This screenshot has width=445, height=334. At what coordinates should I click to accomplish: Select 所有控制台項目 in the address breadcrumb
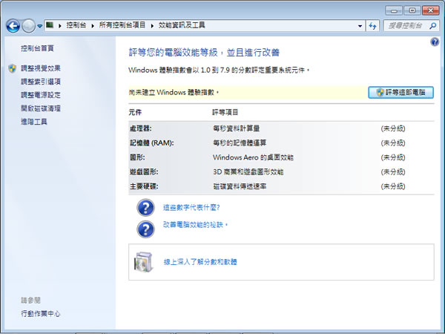[x=122, y=25]
